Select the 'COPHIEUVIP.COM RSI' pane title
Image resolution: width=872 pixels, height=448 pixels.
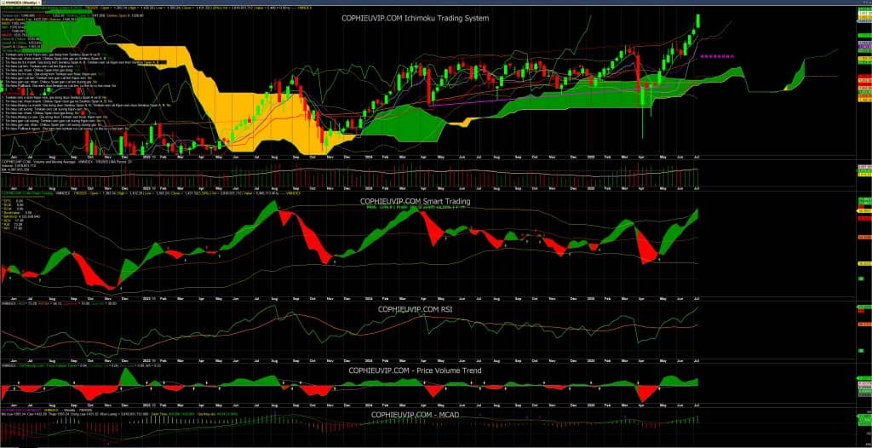click(415, 309)
